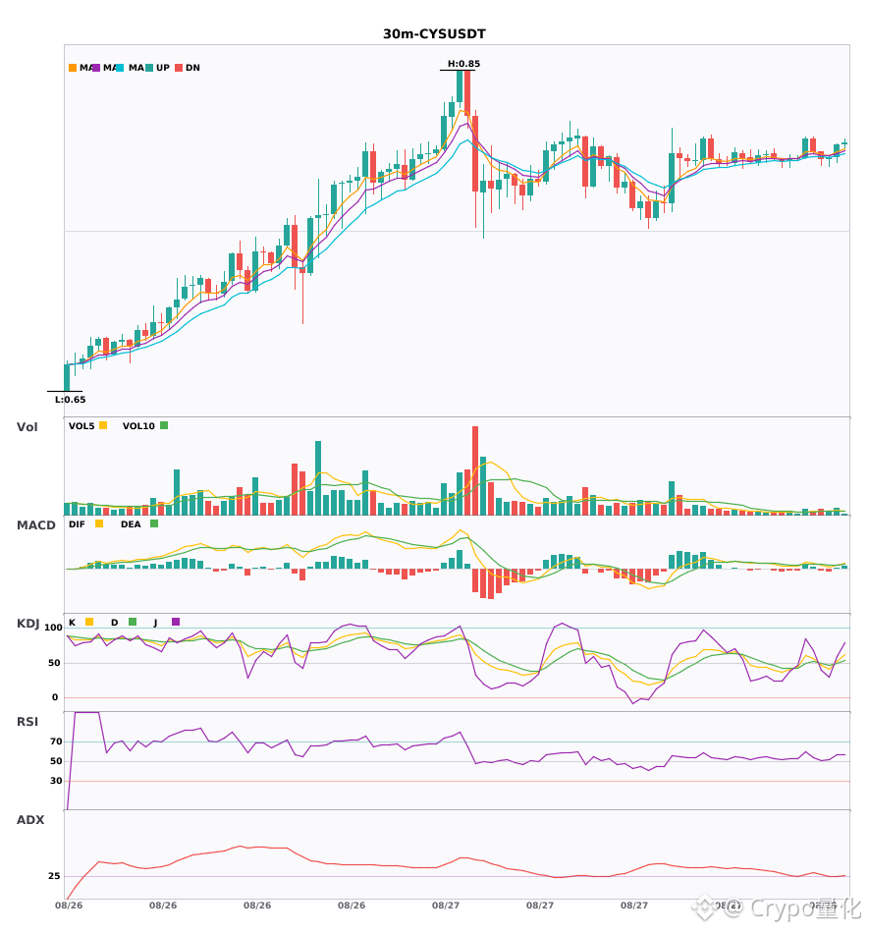Viewport: 869px width, 933px height.
Task: Select the purple MA legend swatch
Action: tap(96, 68)
